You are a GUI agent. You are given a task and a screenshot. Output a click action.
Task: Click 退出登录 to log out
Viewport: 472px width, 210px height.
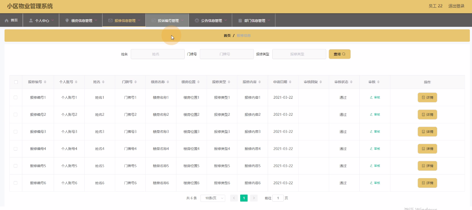tap(456, 6)
